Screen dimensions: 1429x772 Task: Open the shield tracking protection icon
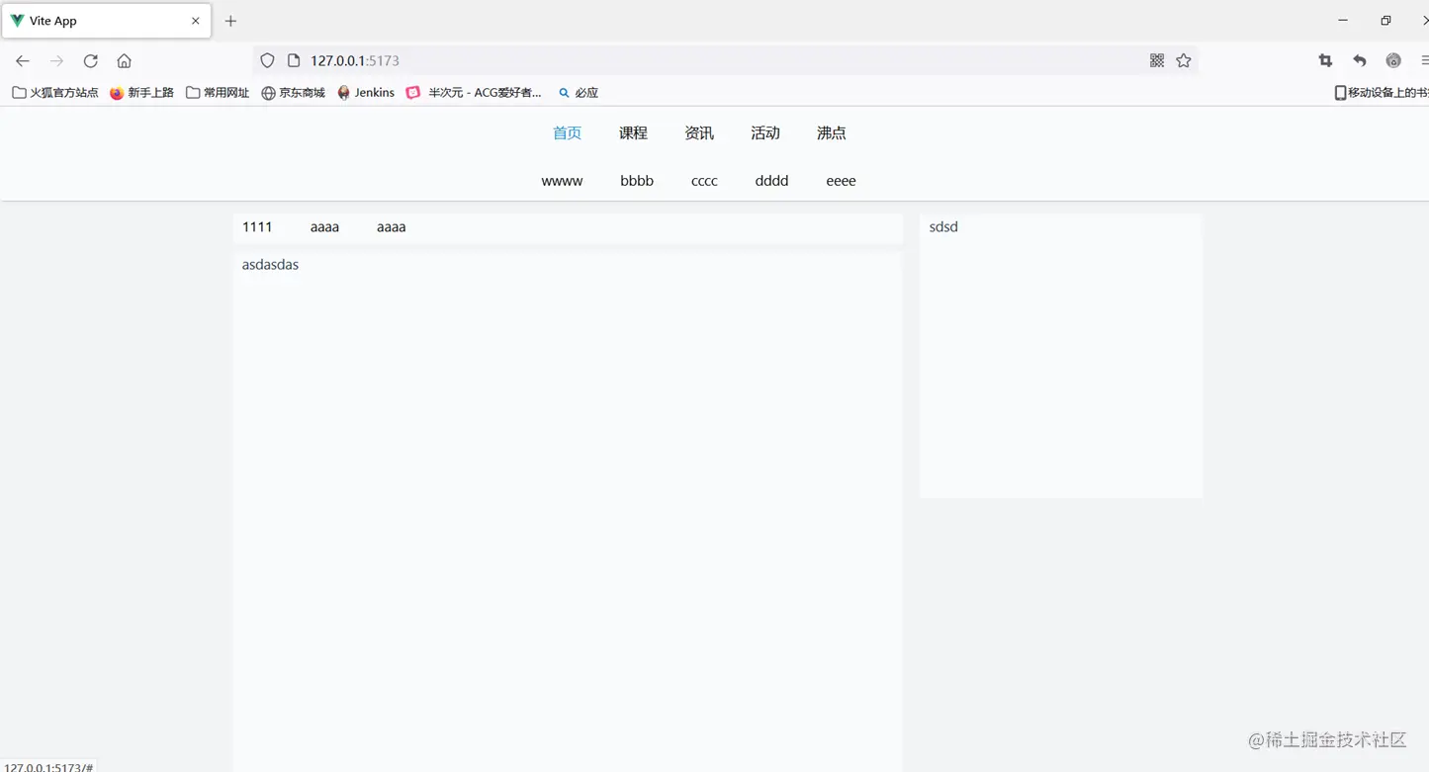267,60
